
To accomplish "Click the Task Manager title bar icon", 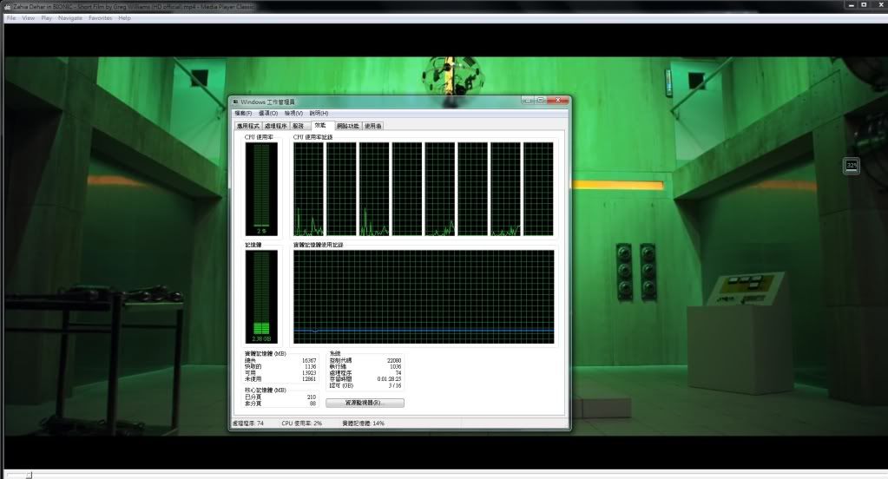I will [234, 102].
